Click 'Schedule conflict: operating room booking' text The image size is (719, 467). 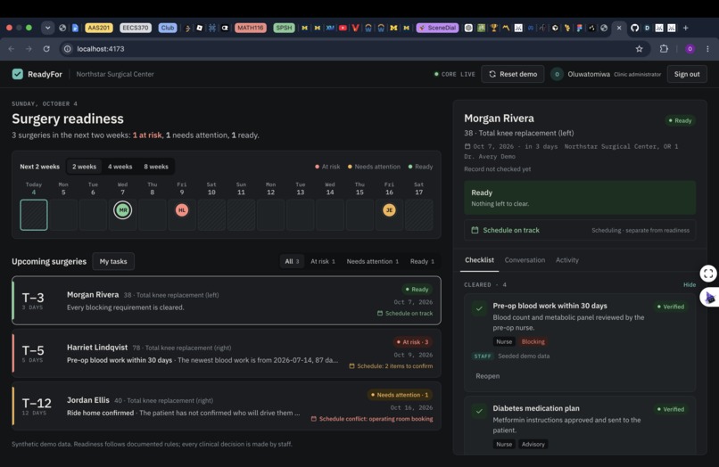click(x=376, y=419)
